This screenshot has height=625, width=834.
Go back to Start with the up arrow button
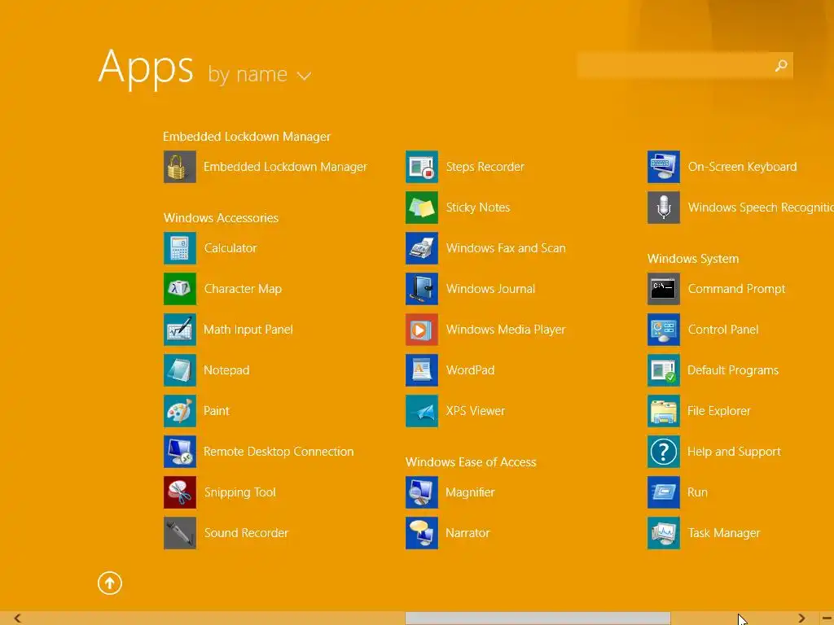pyautogui.click(x=110, y=583)
